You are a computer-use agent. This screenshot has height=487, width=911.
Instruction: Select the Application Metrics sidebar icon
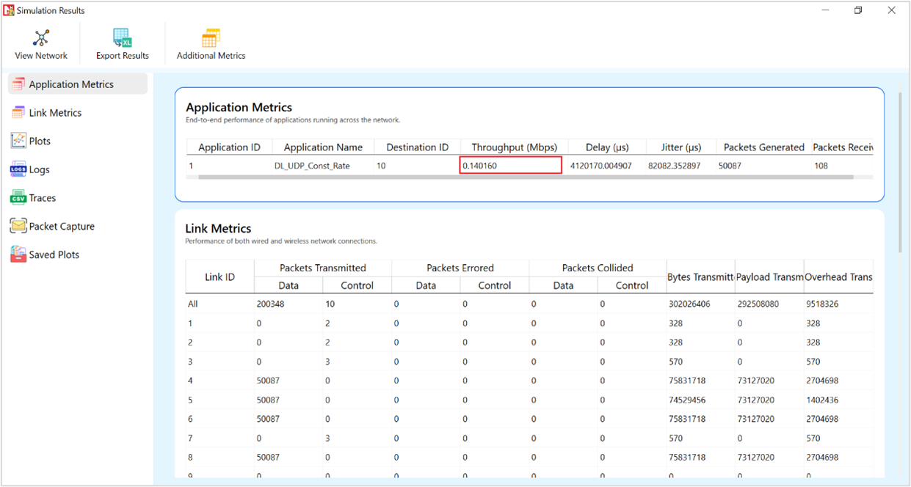point(18,84)
